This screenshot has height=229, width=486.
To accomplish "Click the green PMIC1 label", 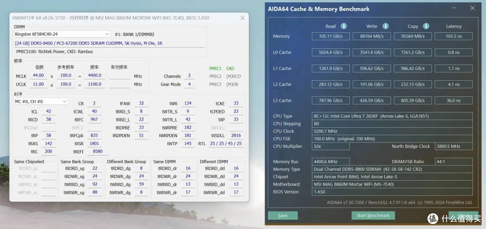I will [215, 68].
